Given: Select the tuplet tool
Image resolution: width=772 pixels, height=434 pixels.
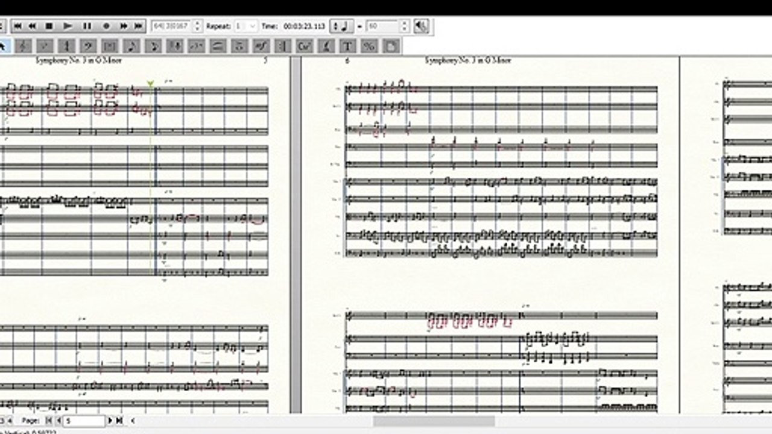Looking at the screenshot, I should tap(196, 46).
